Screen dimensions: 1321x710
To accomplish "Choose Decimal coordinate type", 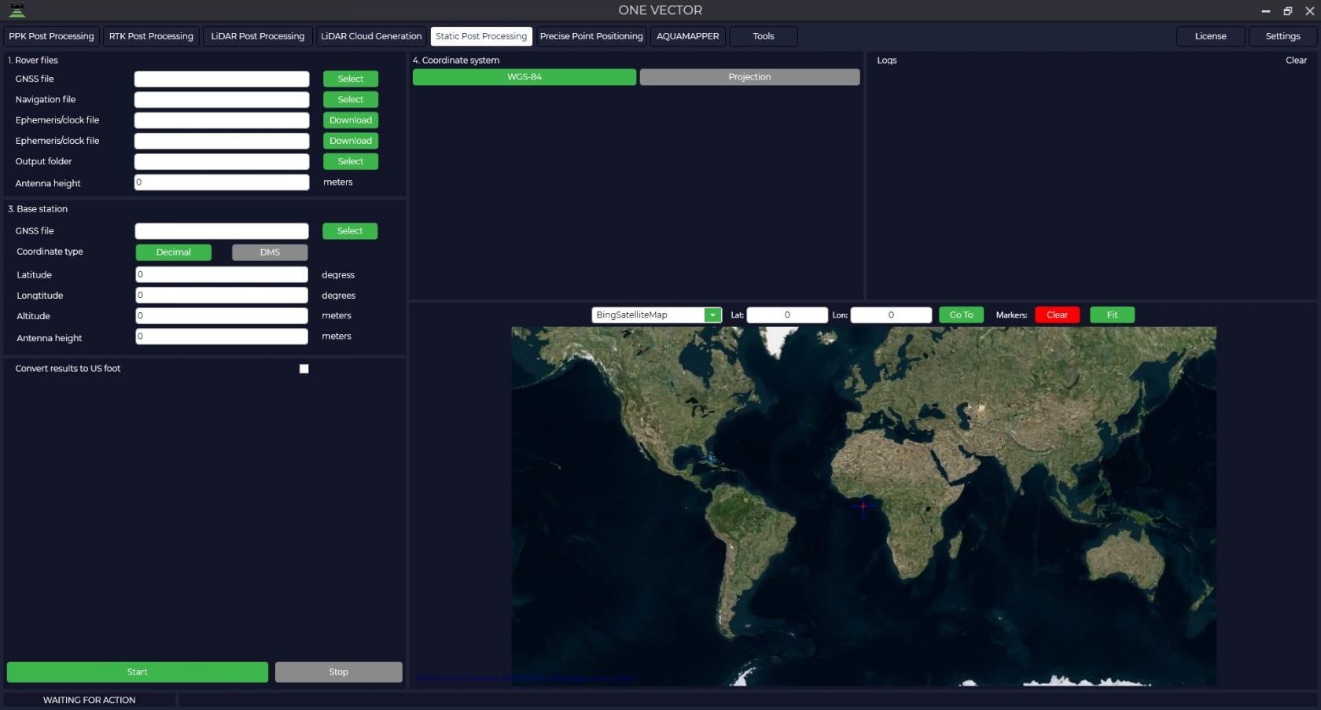I will (174, 252).
